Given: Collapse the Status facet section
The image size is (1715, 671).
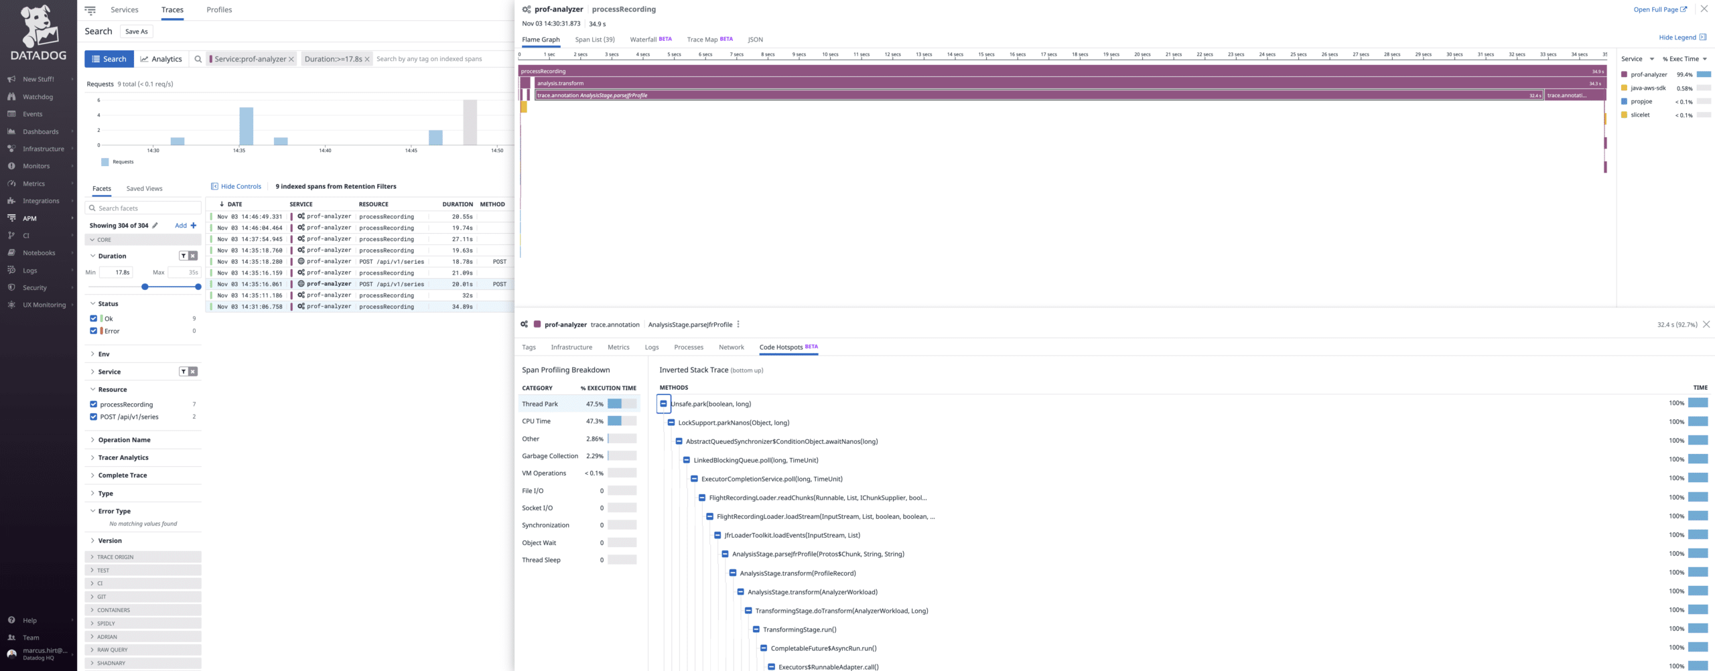Looking at the screenshot, I should point(92,303).
